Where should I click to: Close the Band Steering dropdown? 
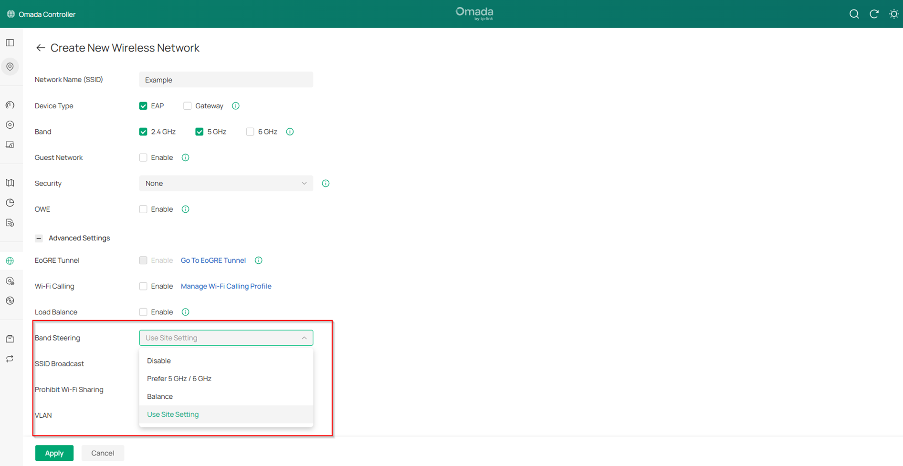pyautogui.click(x=304, y=338)
